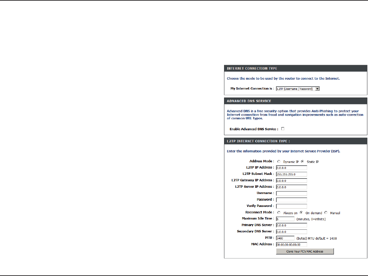Click the L2TP Server IP Address field
This screenshot has width=368, height=276.
[292, 187]
